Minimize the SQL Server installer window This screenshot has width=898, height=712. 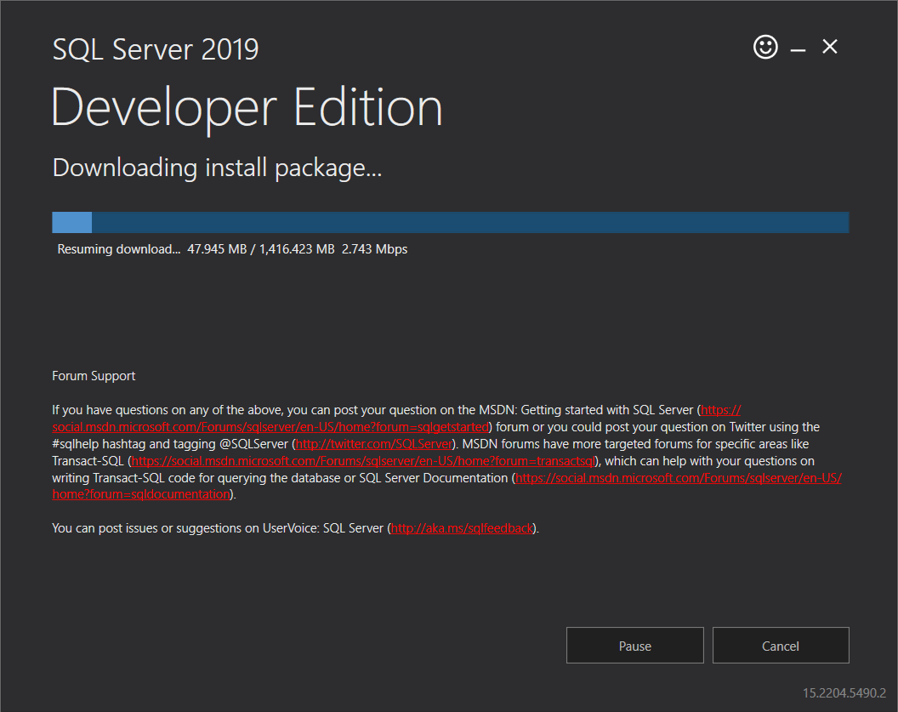click(x=798, y=49)
